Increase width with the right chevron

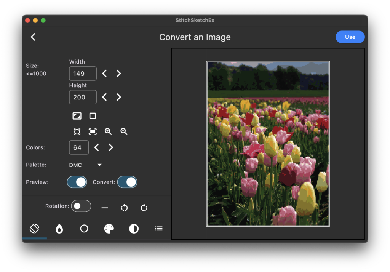118,74
